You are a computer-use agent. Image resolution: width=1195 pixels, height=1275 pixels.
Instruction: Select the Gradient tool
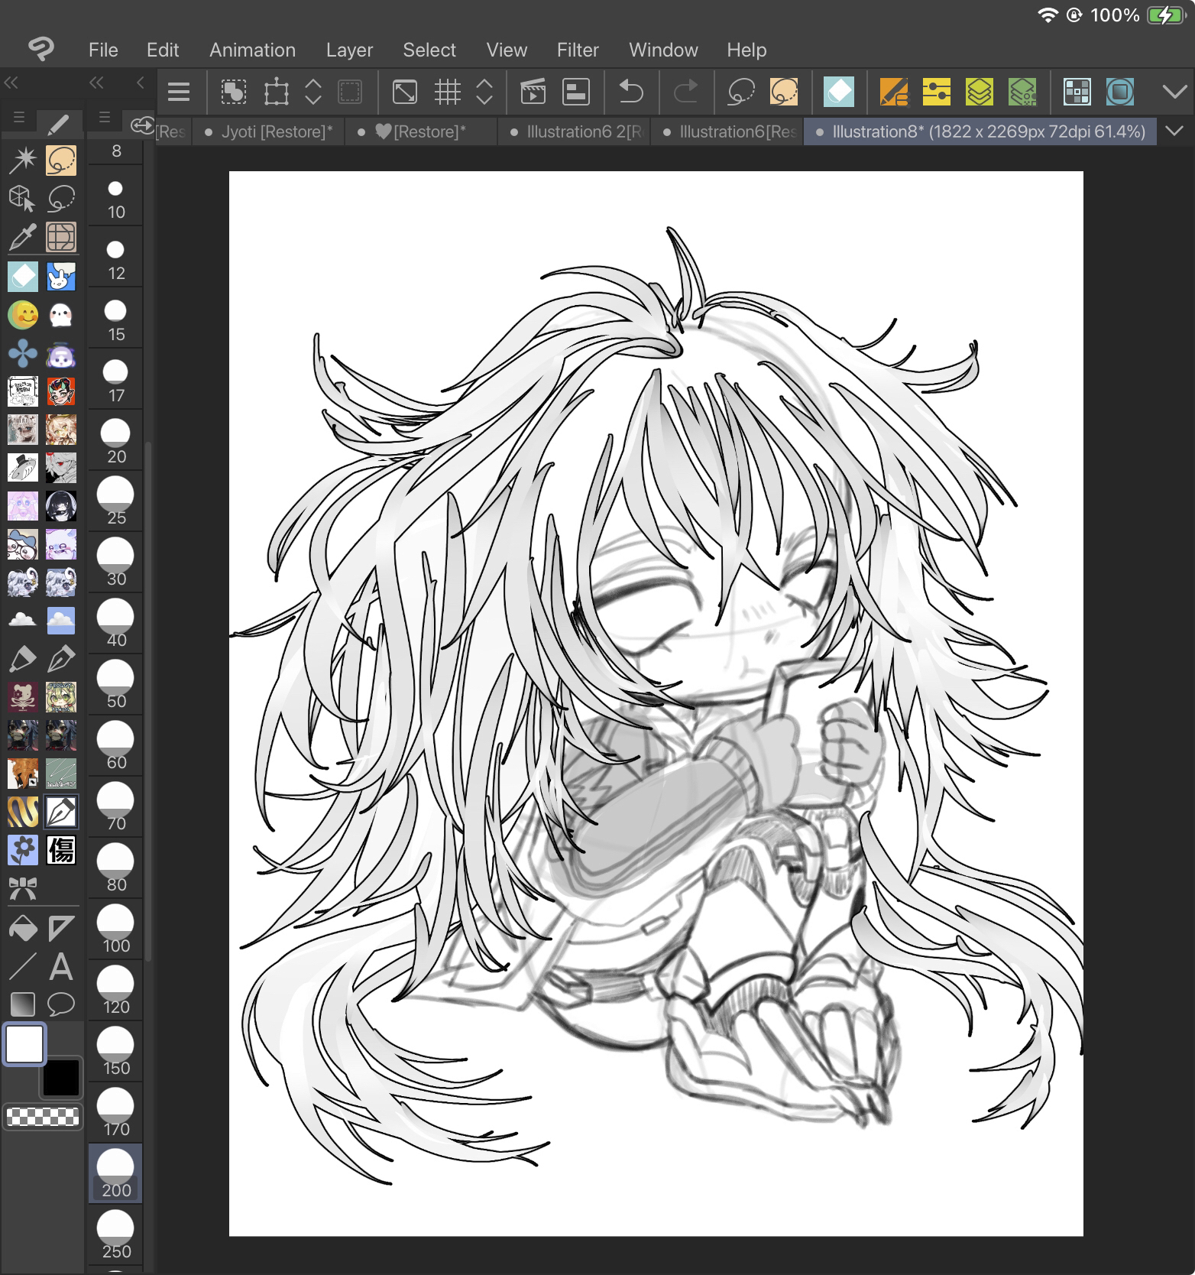[x=22, y=1004]
